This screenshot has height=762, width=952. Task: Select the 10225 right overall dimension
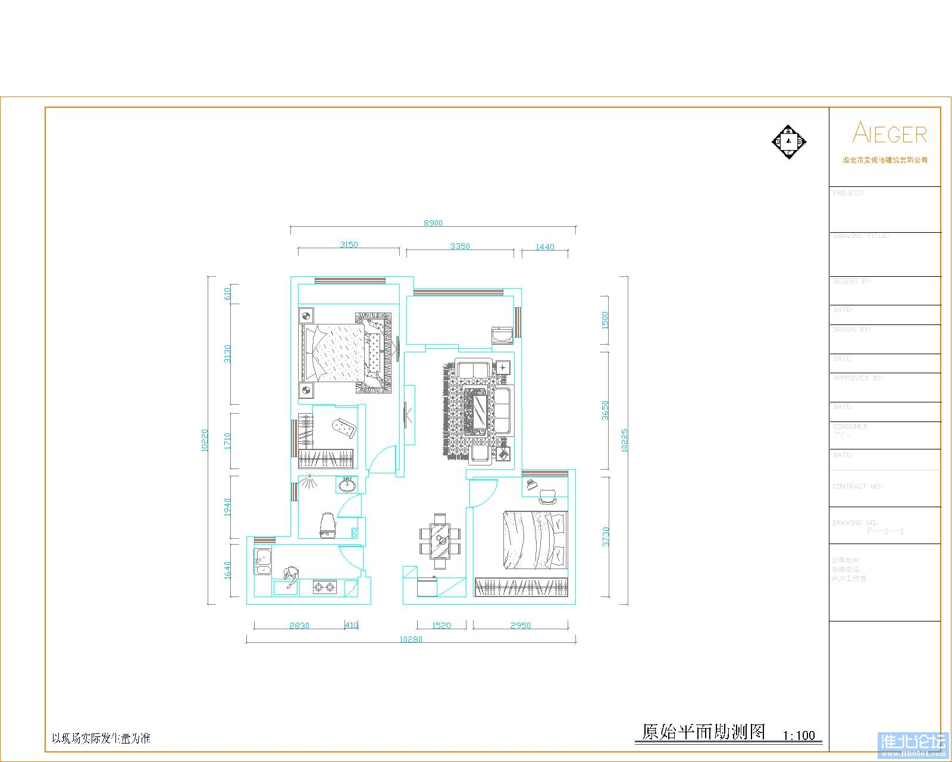click(x=624, y=441)
